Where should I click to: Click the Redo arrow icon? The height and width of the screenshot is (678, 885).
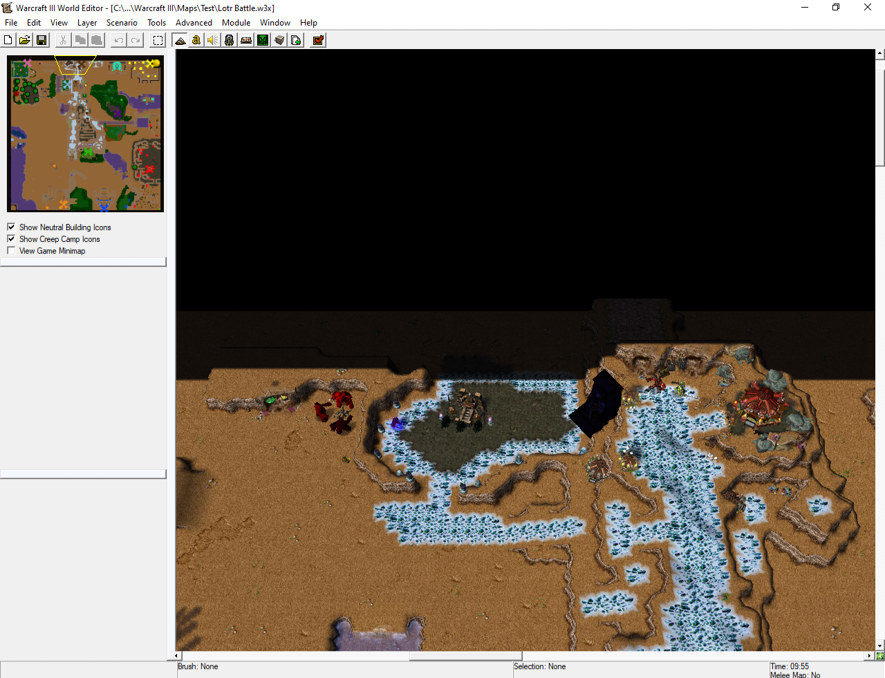136,40
